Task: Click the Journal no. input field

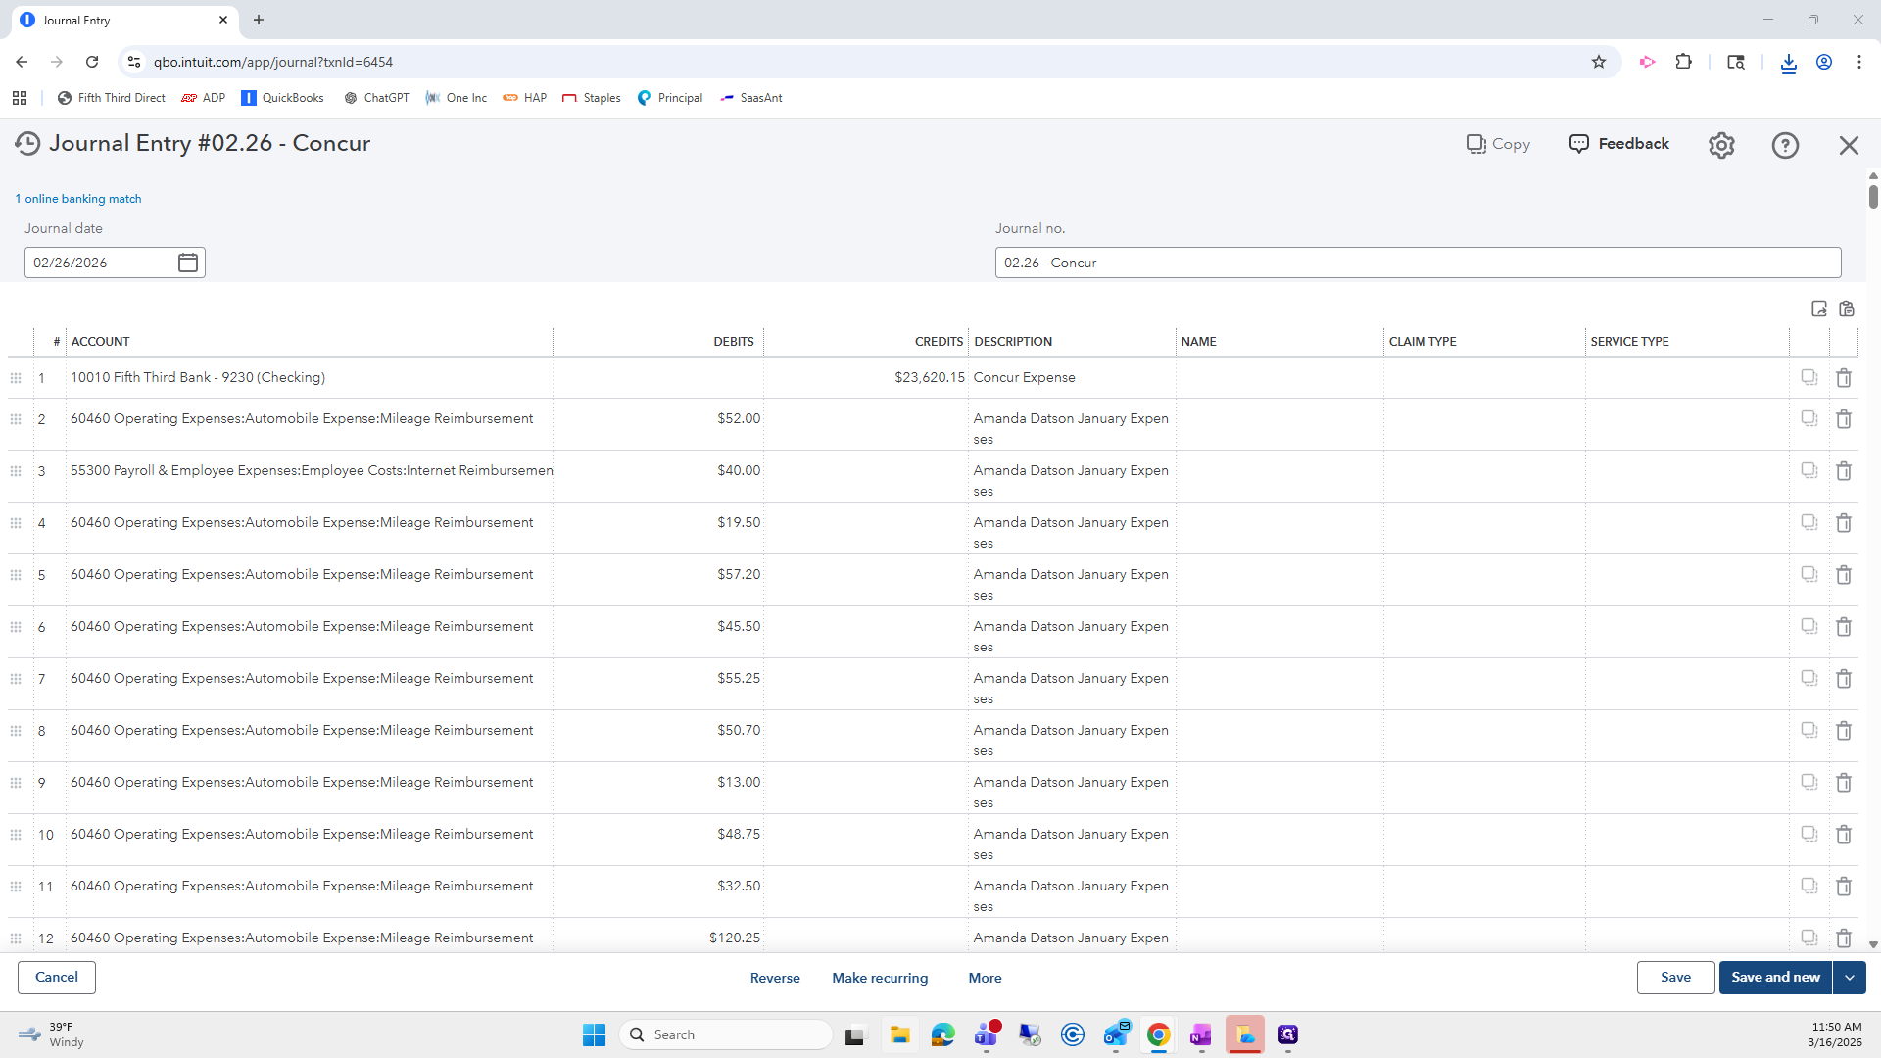Action: (x=1417, y=263)
